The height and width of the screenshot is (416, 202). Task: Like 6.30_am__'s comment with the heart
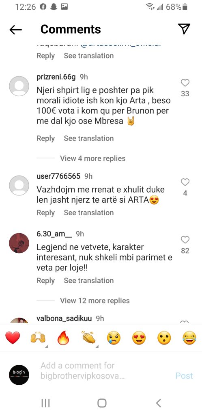pyautogui.click(x=185, y=240)
